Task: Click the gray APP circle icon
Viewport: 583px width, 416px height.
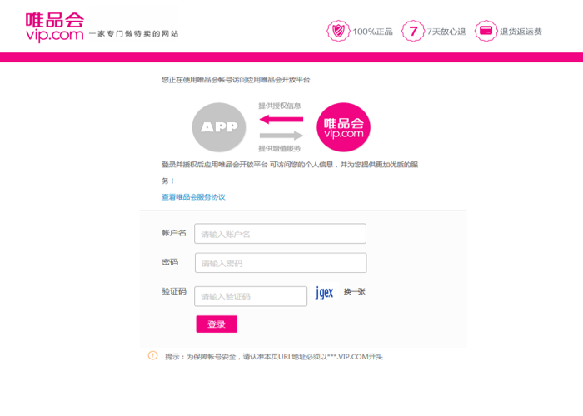Action: [219, 127]
